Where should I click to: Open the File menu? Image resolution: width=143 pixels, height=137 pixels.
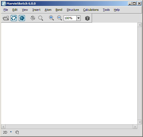coord(6,10)
